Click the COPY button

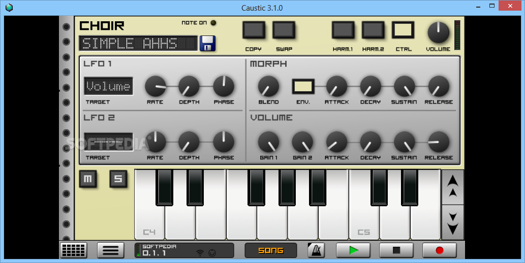coord(254,30)
